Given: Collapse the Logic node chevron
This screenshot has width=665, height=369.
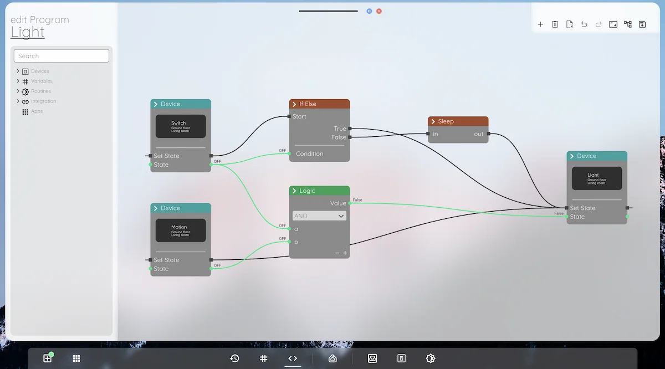Looking at the screenshot, I should click(x=294, y=191).
